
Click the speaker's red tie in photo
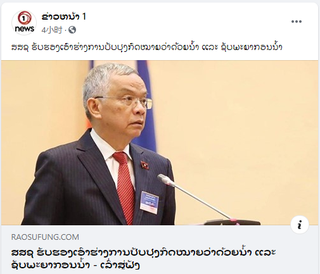tap(124, 187)
